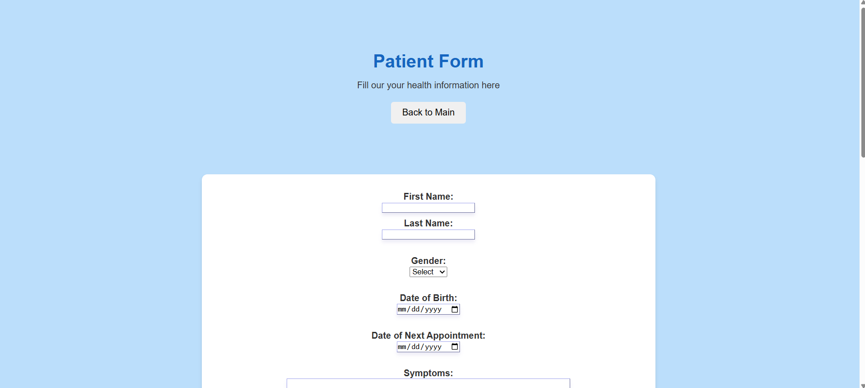Click into the Symptoms text area
The width and height of the screenshot is (865, 388).
(428, 383)
